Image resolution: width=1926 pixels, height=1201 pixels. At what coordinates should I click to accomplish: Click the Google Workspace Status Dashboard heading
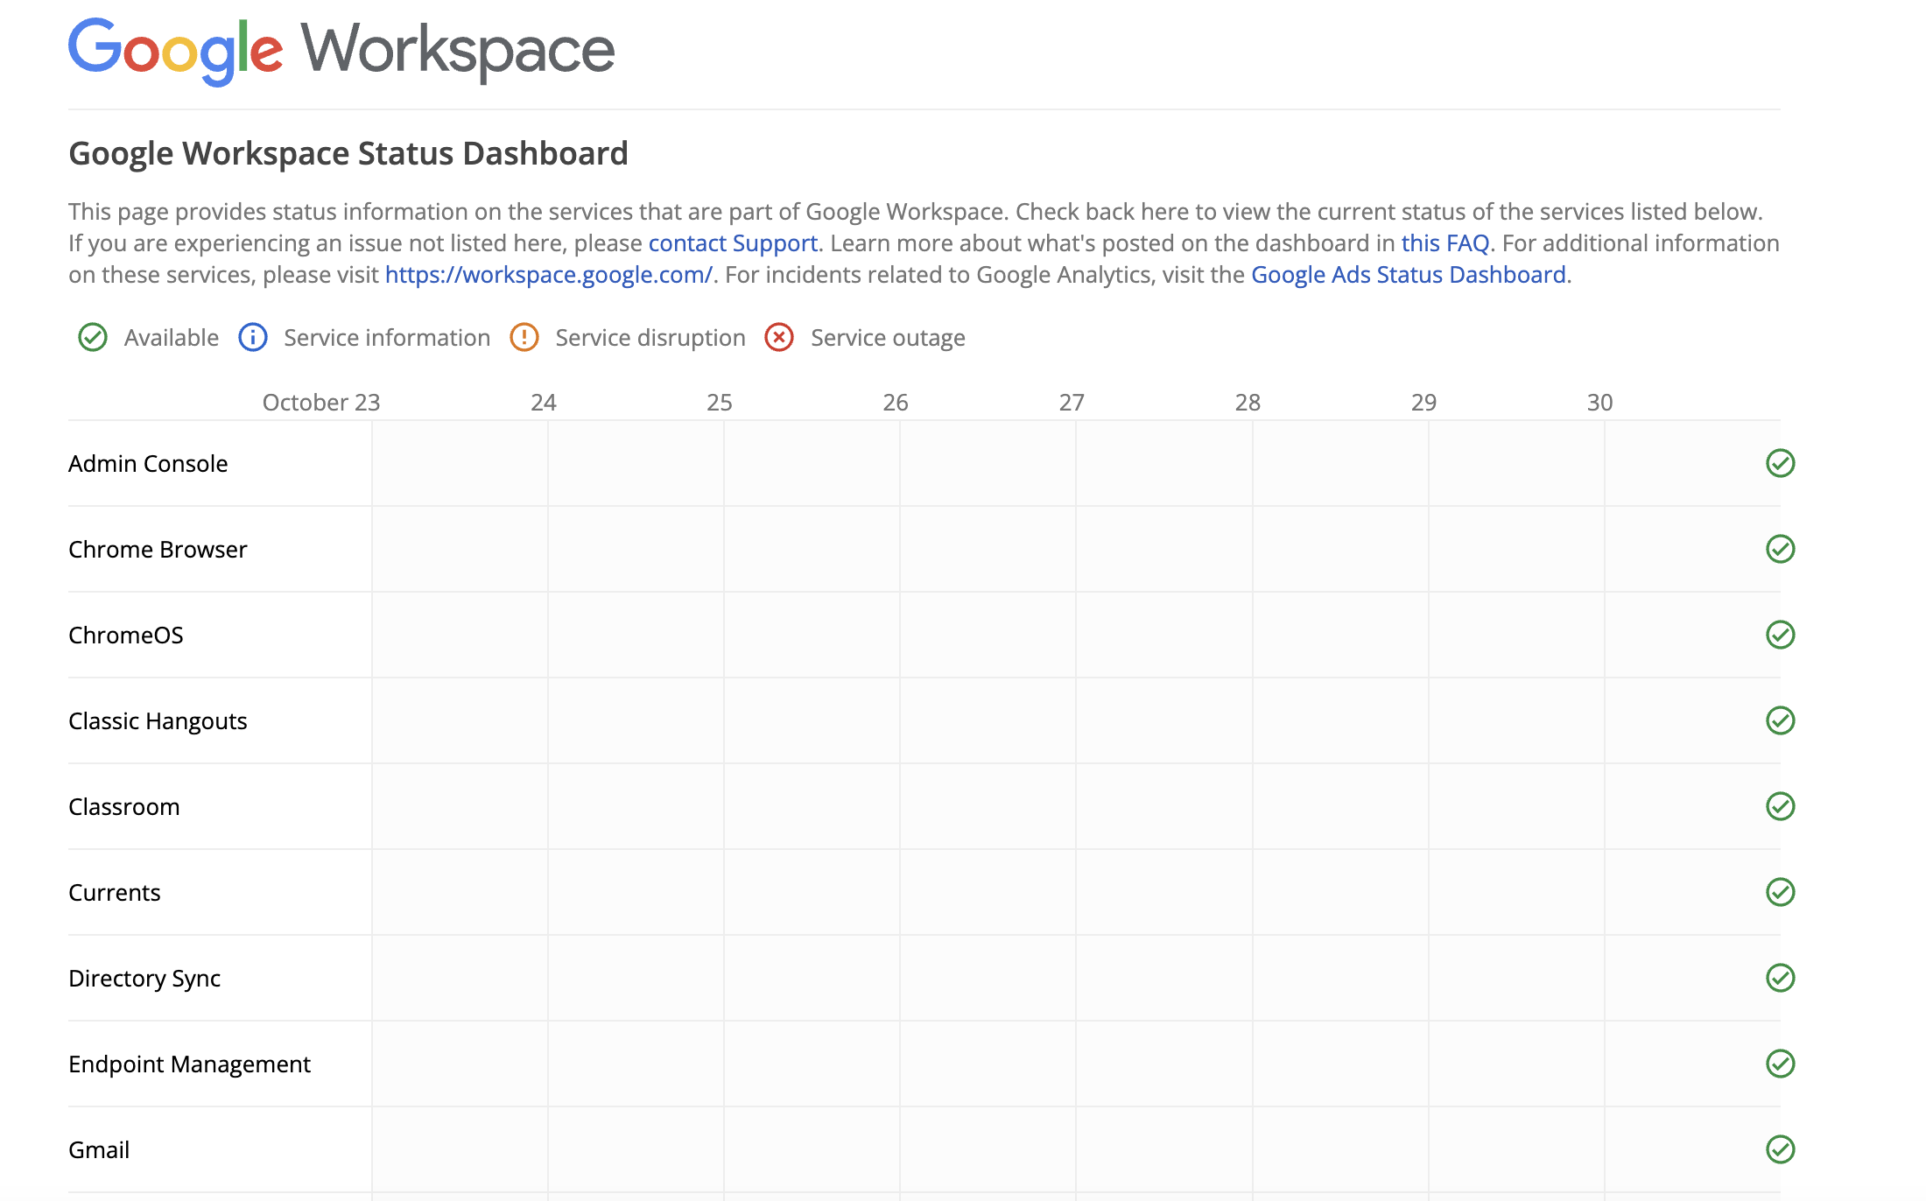tap(348, 153)
